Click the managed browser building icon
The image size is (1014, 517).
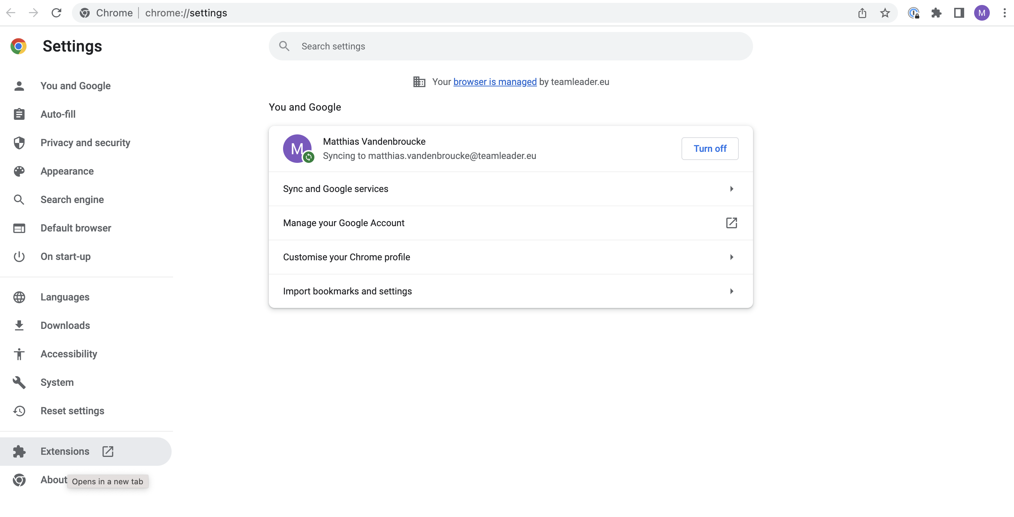[x=419, y=82]
